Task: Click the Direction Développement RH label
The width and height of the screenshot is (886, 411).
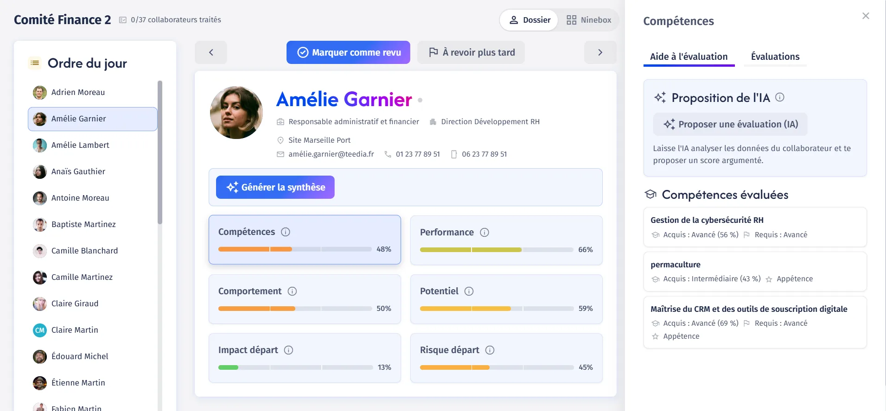Action: click(491, 122)
